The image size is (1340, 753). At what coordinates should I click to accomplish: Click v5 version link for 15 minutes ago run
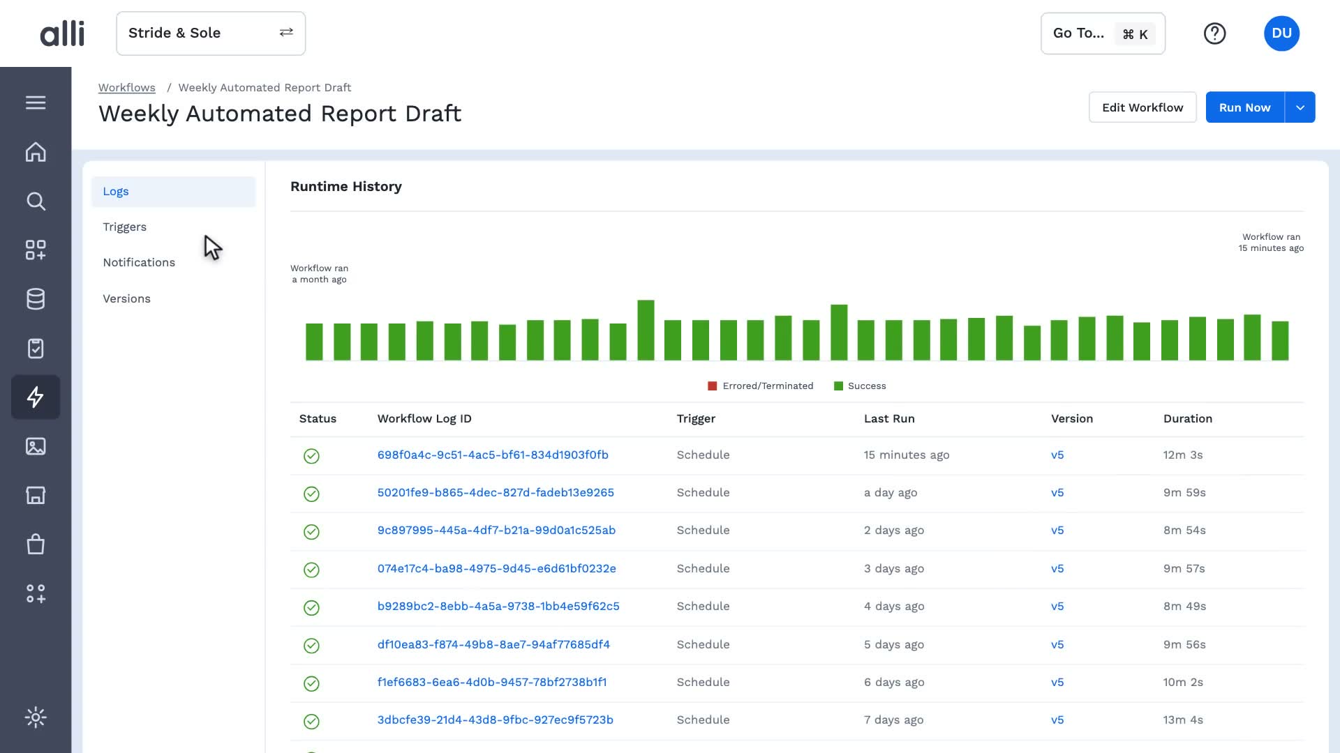(x=1057, y=455)
